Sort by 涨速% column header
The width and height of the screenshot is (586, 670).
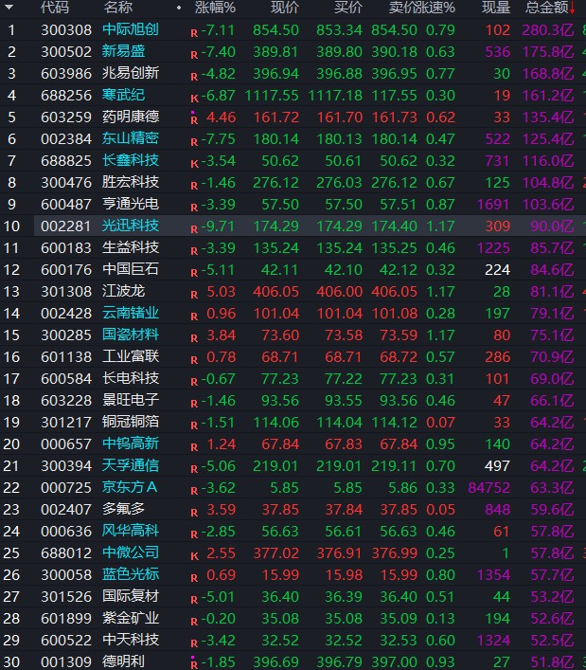[x=435, y=8]
